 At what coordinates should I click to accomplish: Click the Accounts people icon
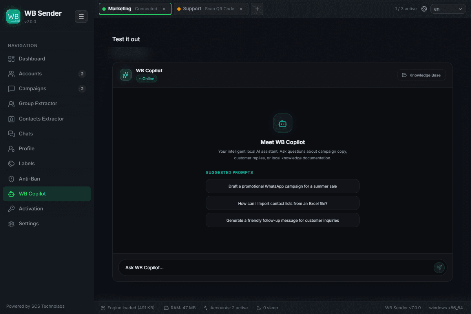point(11,74)
